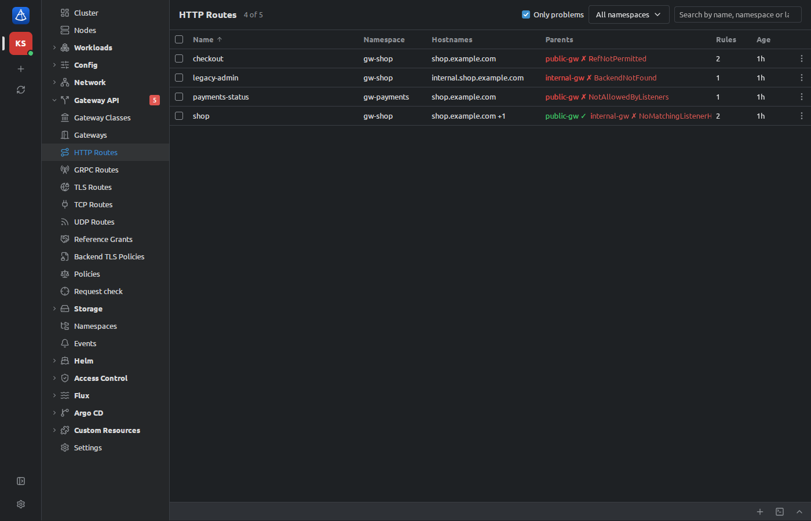
Task: Open the KS cluster avatar
Action: [21, 43]
